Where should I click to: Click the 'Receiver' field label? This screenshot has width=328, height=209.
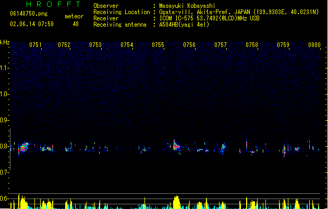coord(106,18)
